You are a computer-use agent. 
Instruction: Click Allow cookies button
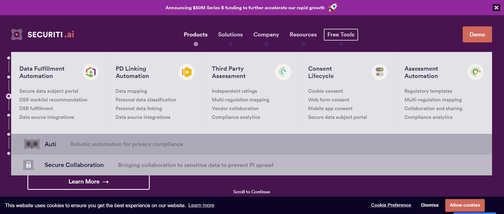click(465, 205)
